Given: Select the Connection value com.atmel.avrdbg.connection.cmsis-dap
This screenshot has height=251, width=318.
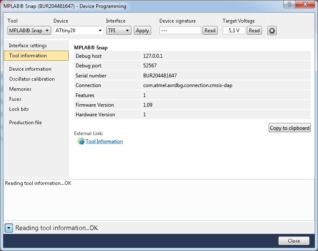Looking at the screenshot, I should point(188,85).
